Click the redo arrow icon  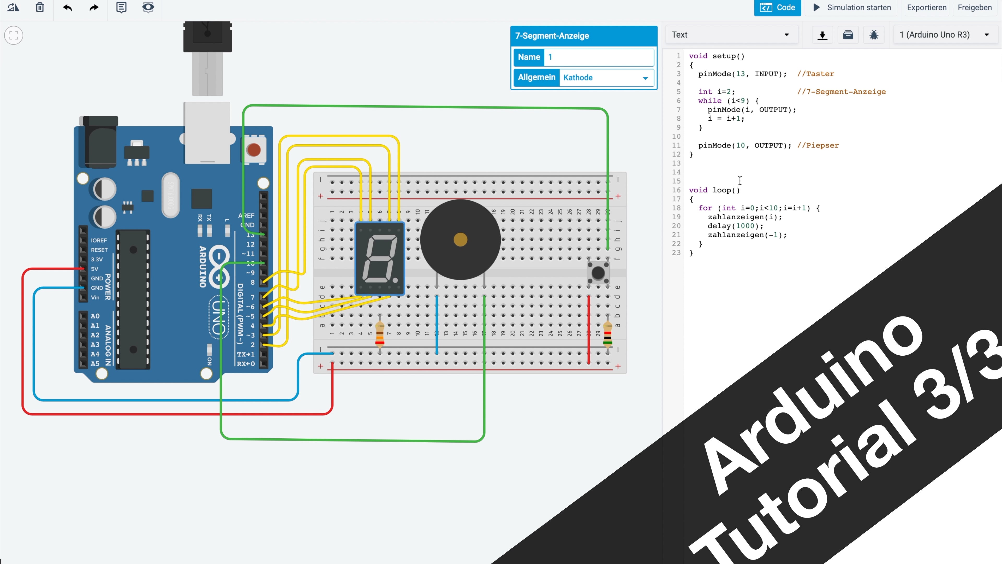[94, 7]
